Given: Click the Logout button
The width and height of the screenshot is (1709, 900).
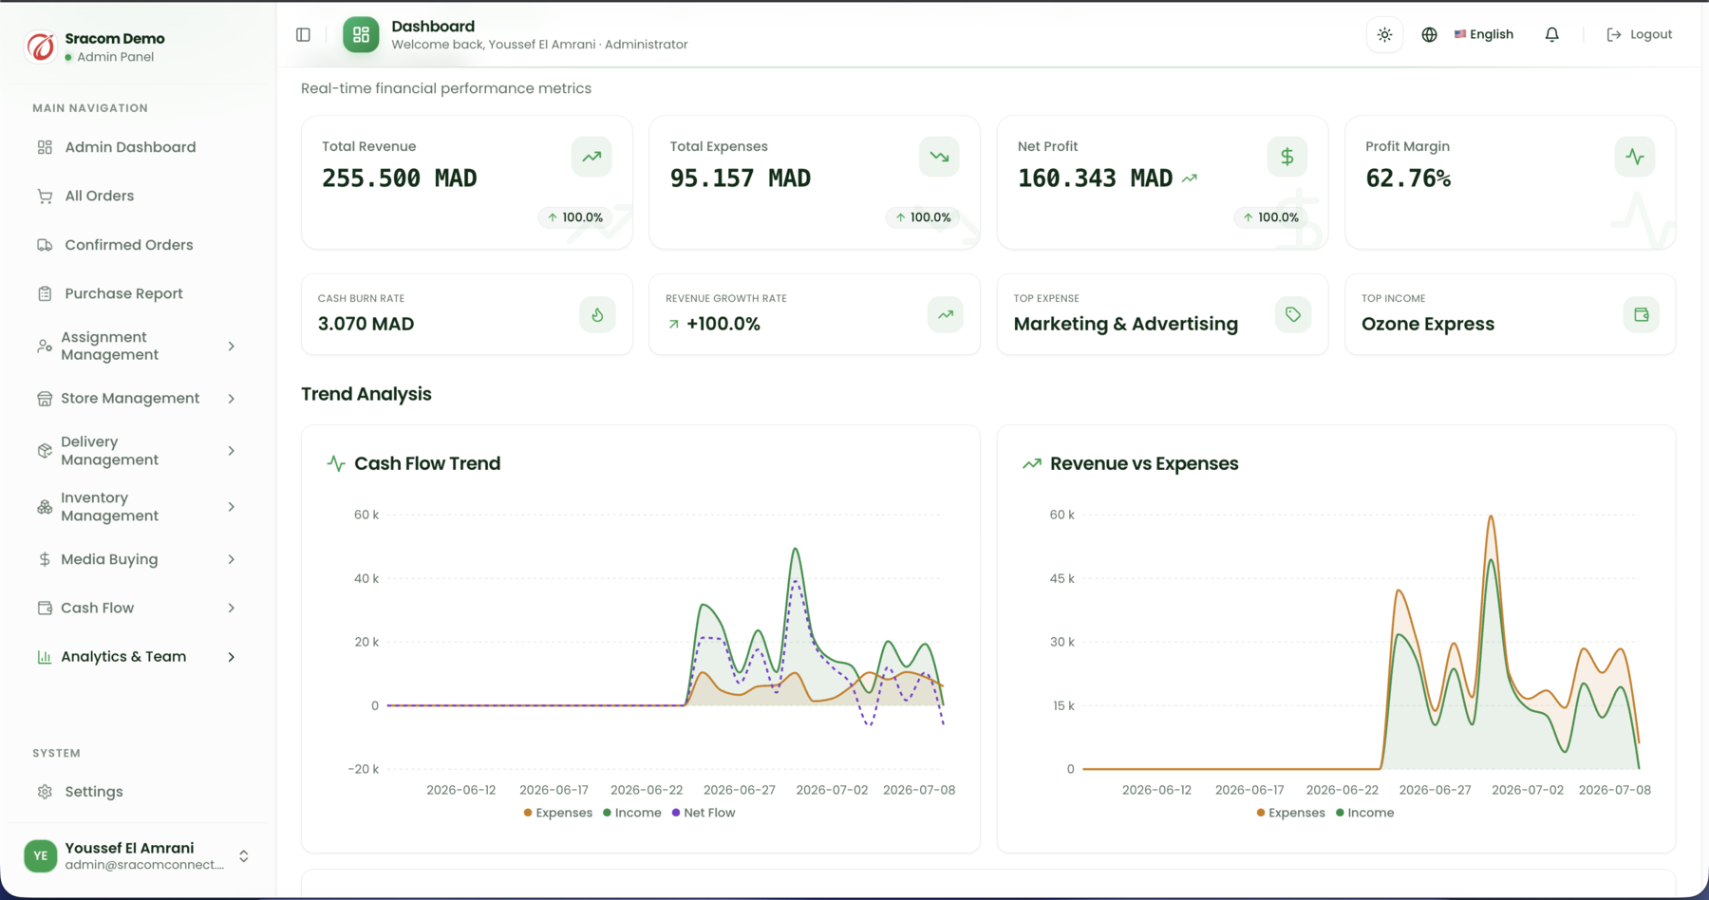Looking at the screenshot, I should [x=1639, y=35].
